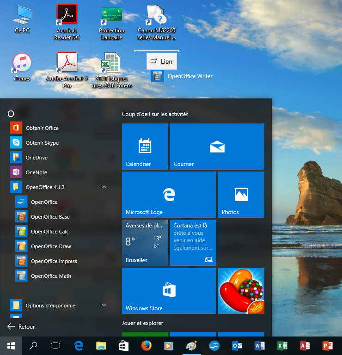Open Access from the taskbar
Image resolution: width=342 pixels, height=355 pixels.
(305, 346)
